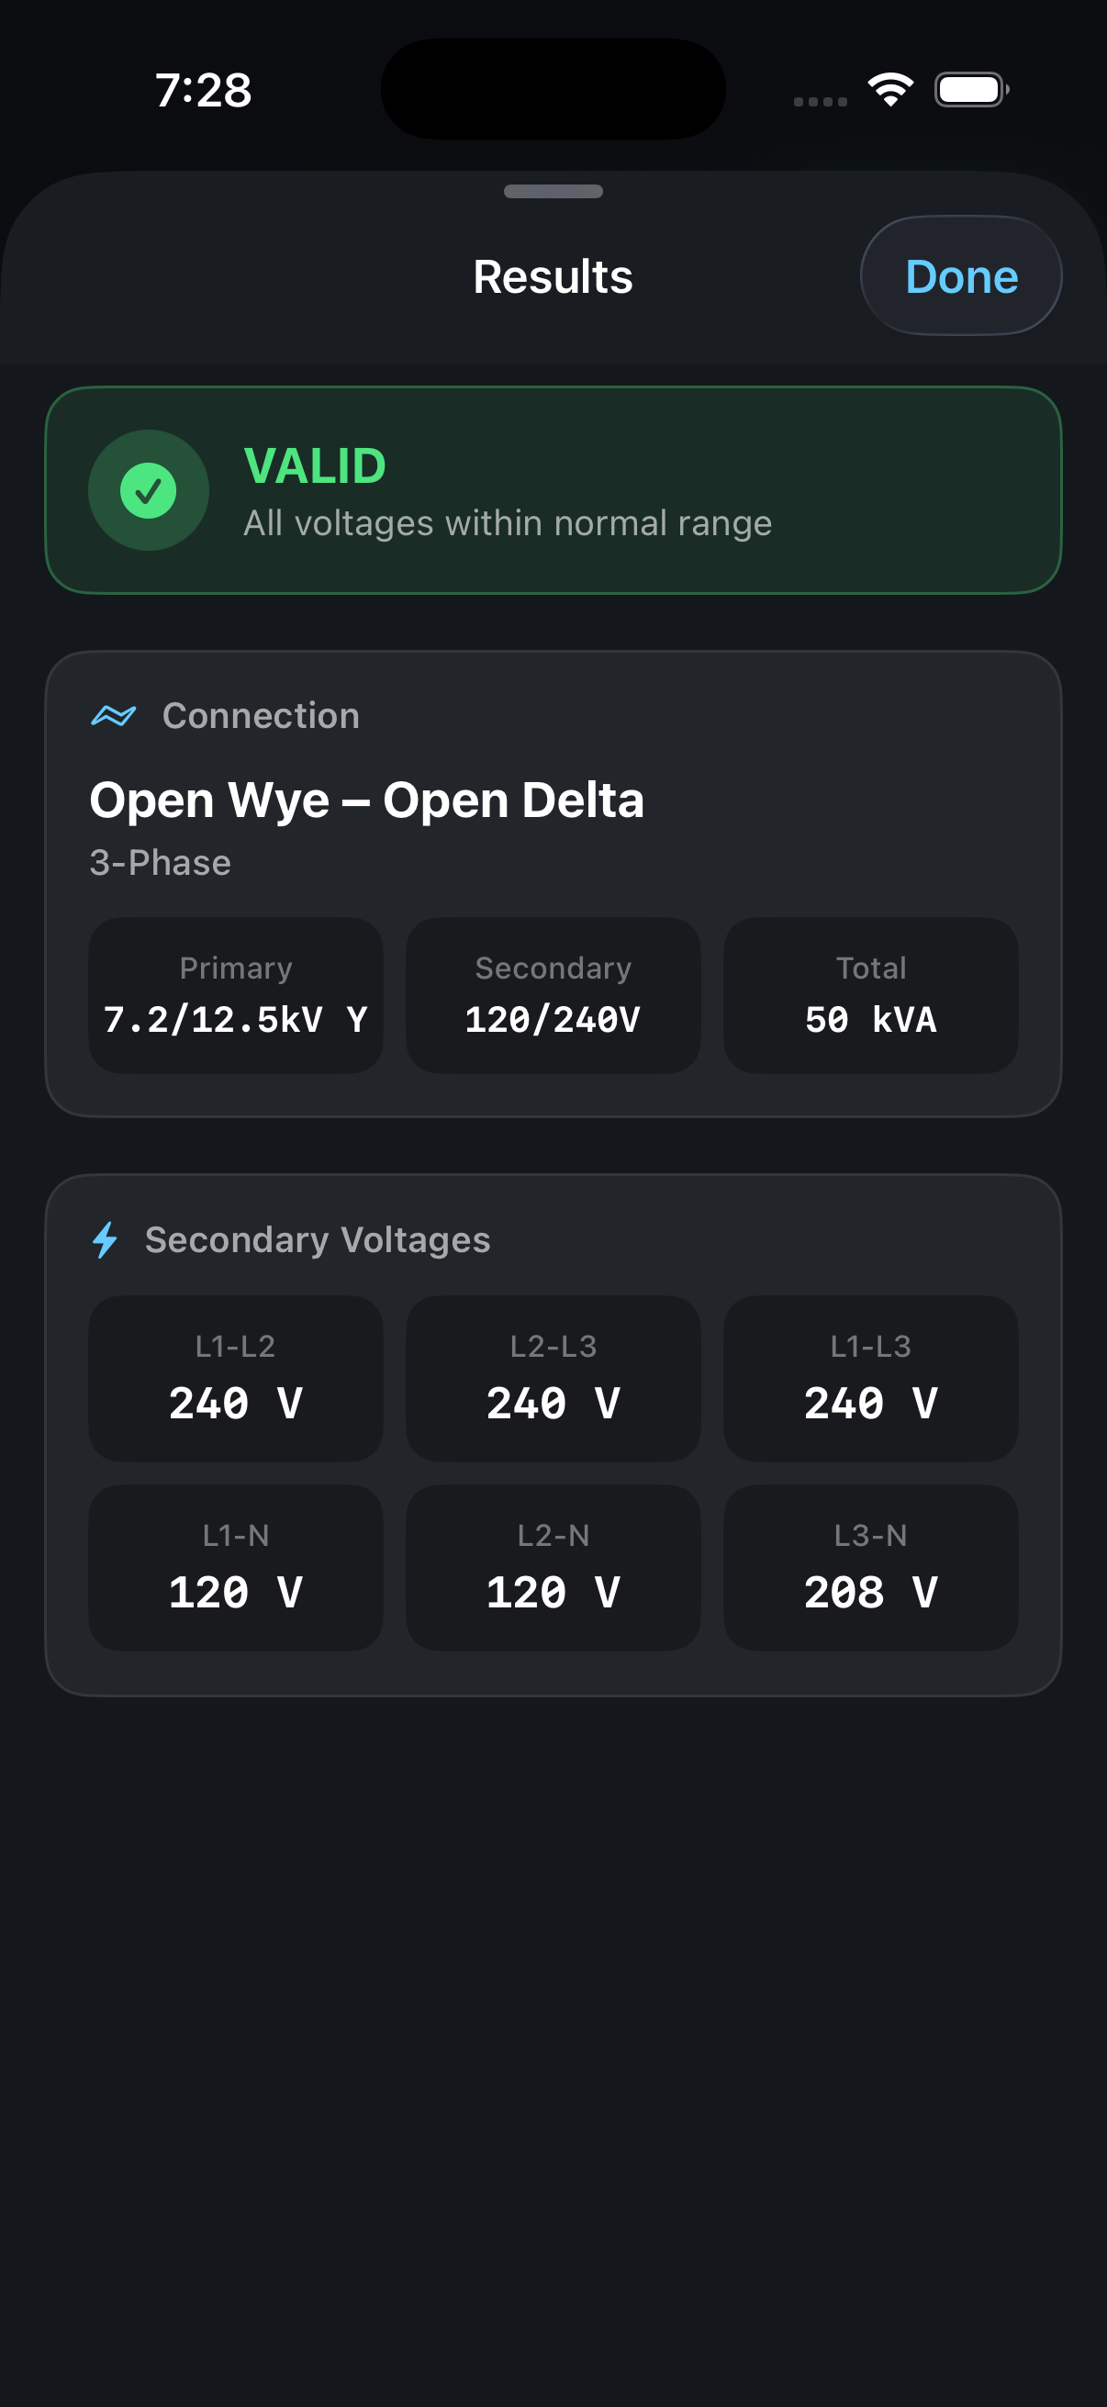Select the L1-L3 240 V reading
The height and width of the screenshot is (2407, 1107).
[x=871, y=1378]
